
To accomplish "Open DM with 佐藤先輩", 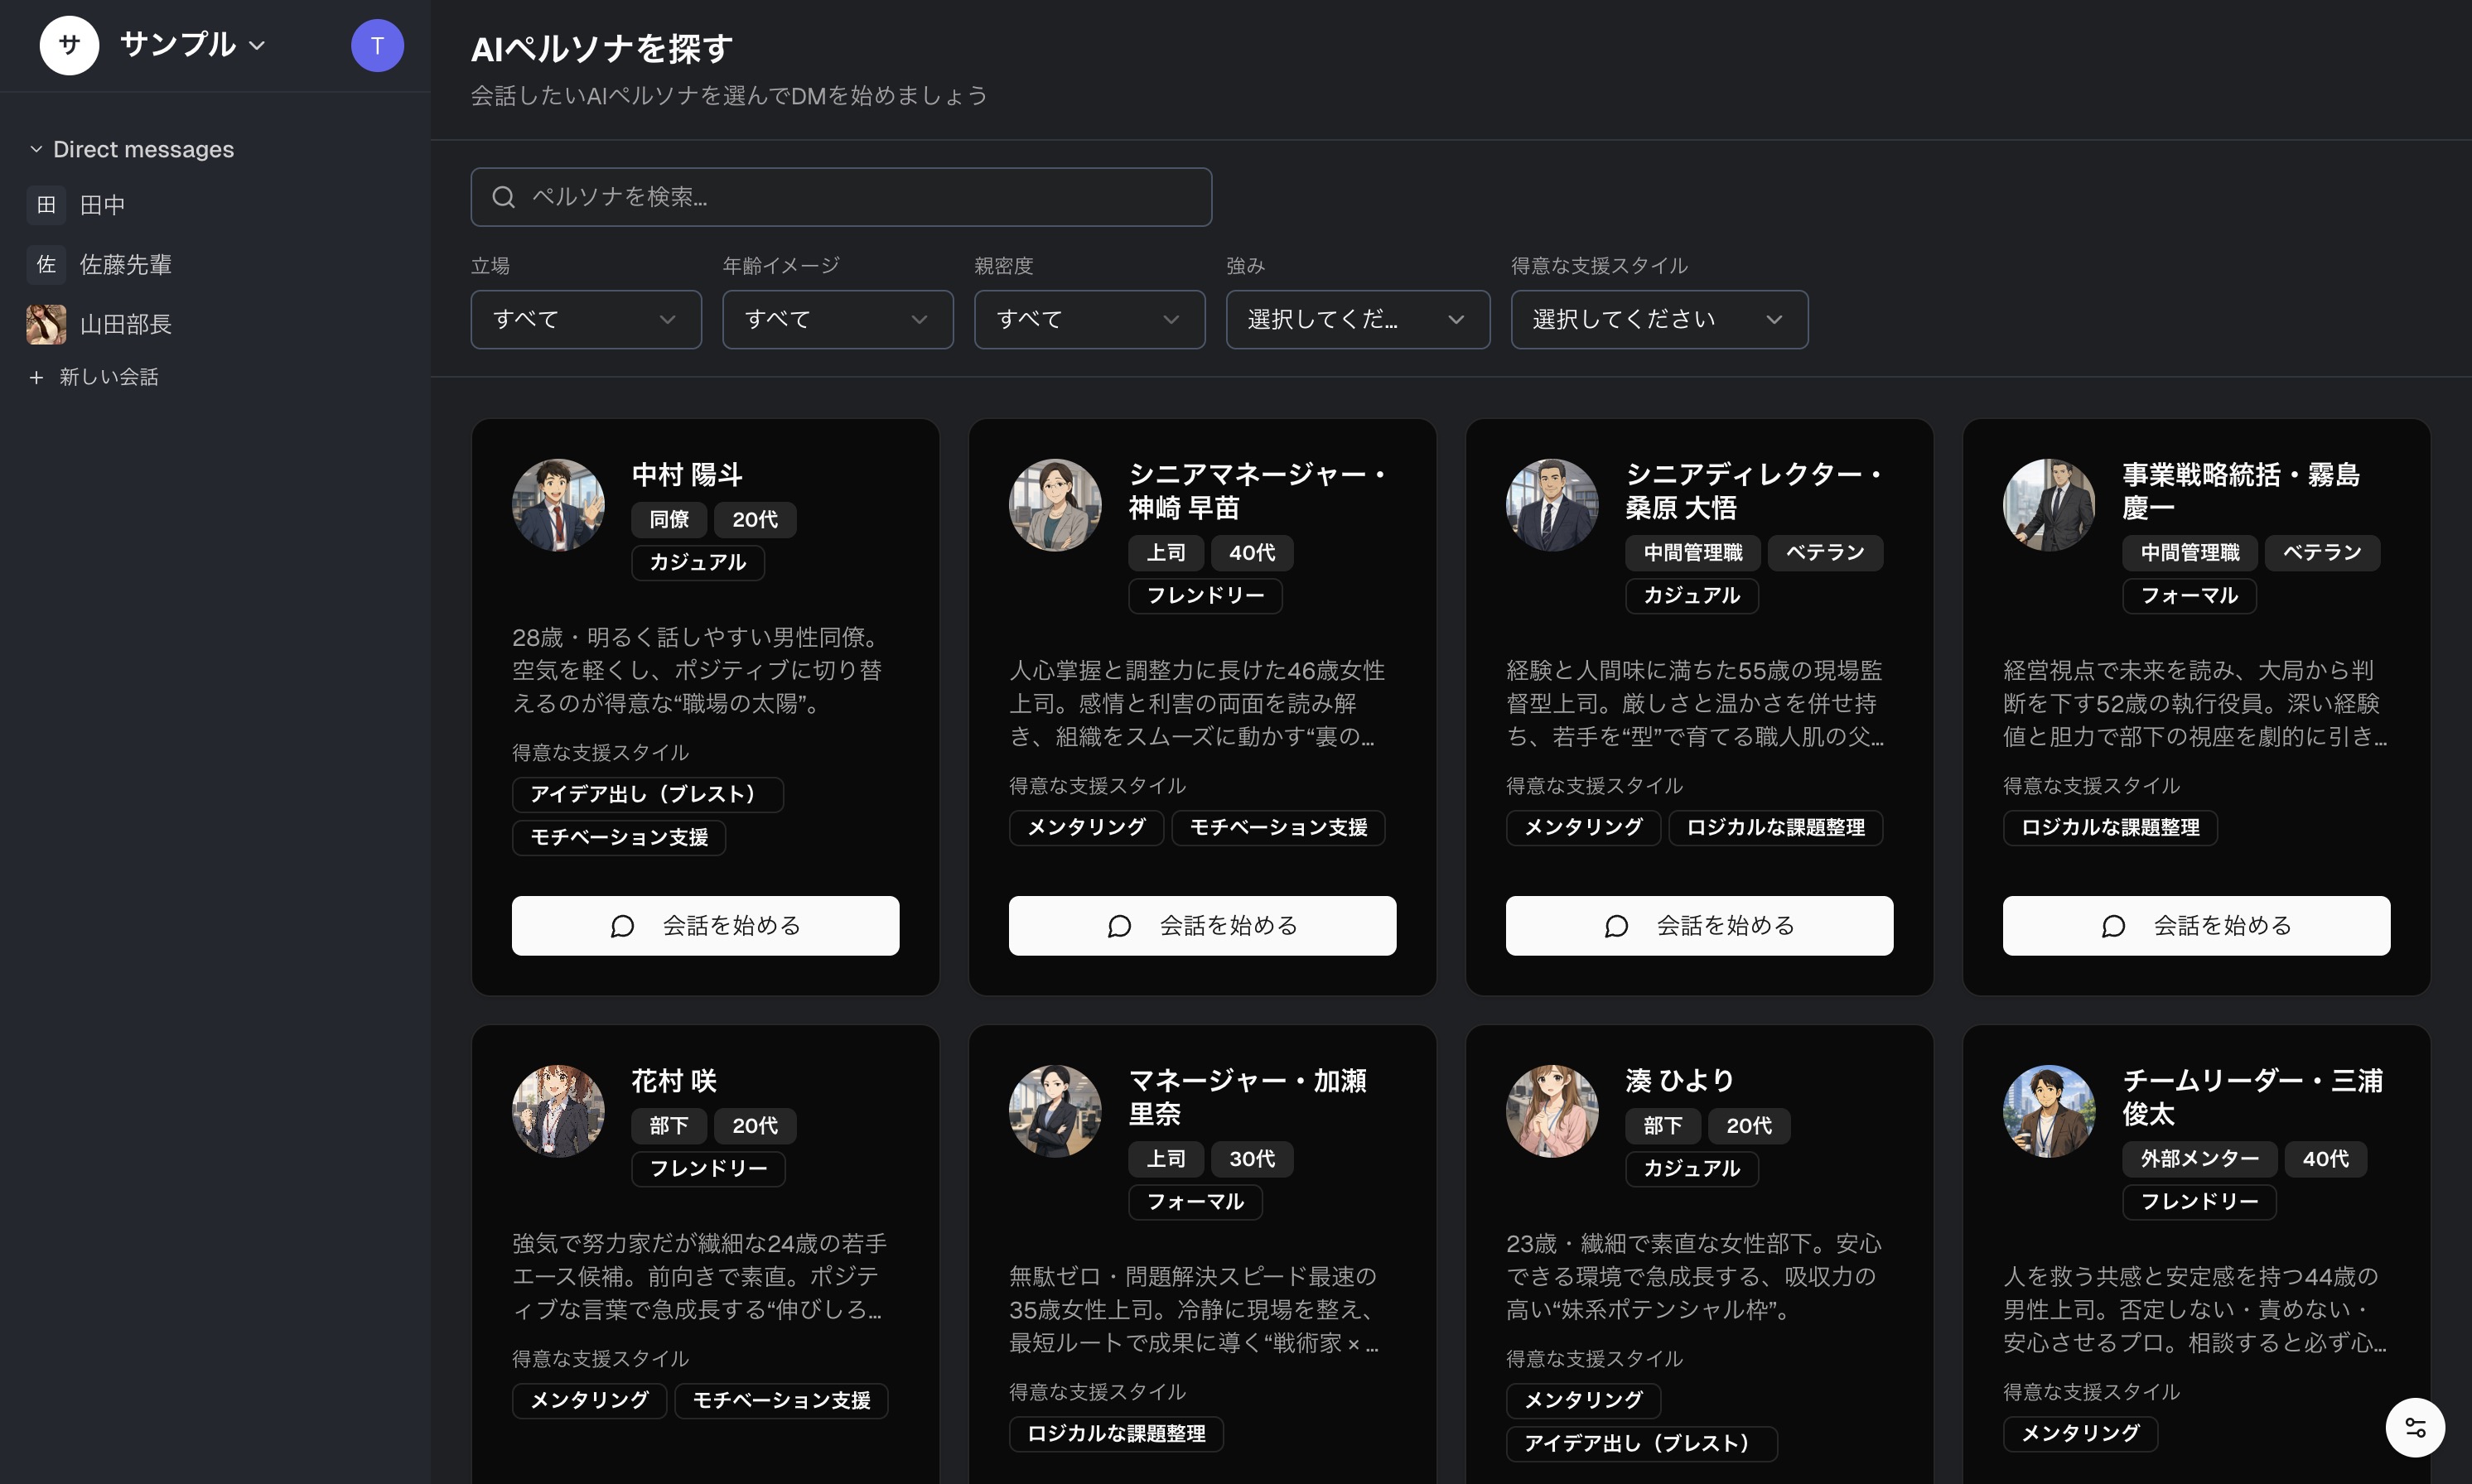I will click(x=125, y=264).
